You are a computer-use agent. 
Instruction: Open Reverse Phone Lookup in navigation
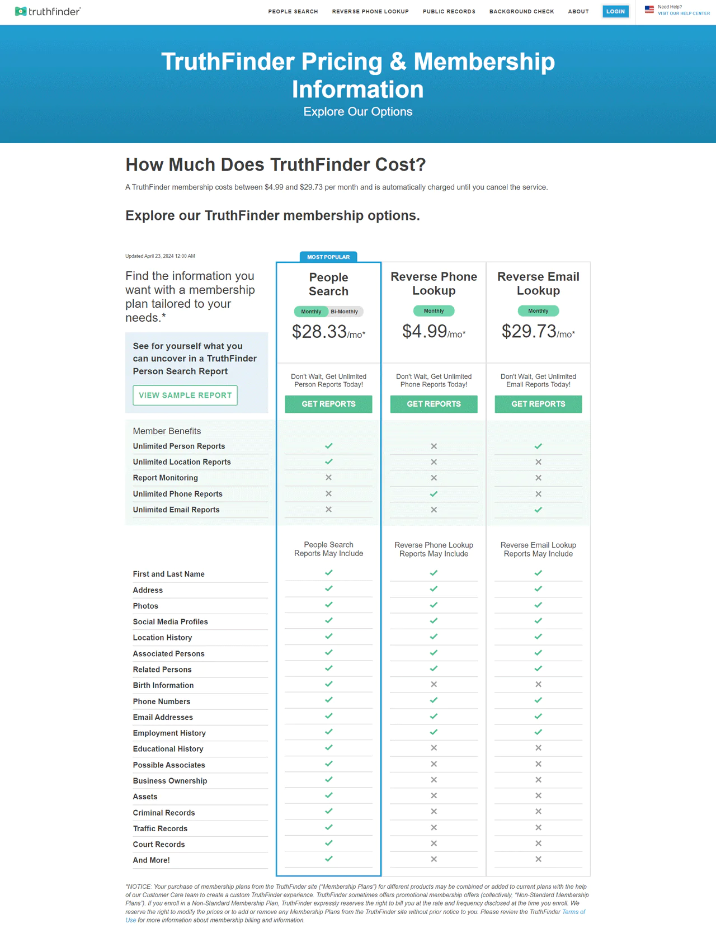[x=370, y=12]
